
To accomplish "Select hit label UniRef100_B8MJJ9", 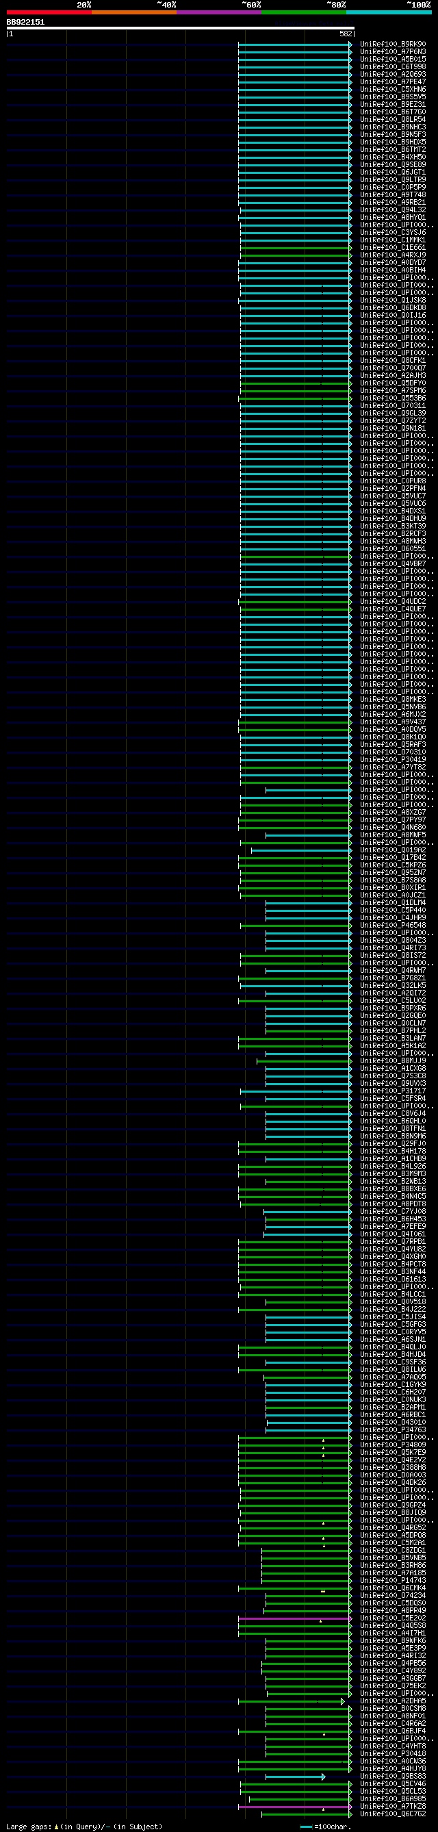I will pyautogui.click(x=394, y=1061).
